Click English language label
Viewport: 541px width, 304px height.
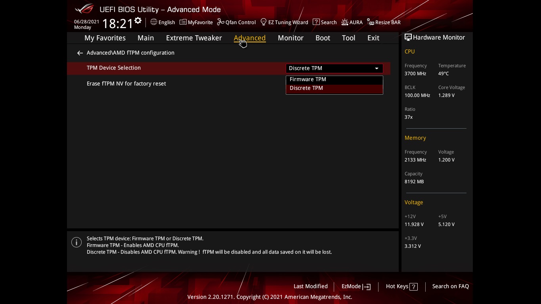click(x=166, y=23)
